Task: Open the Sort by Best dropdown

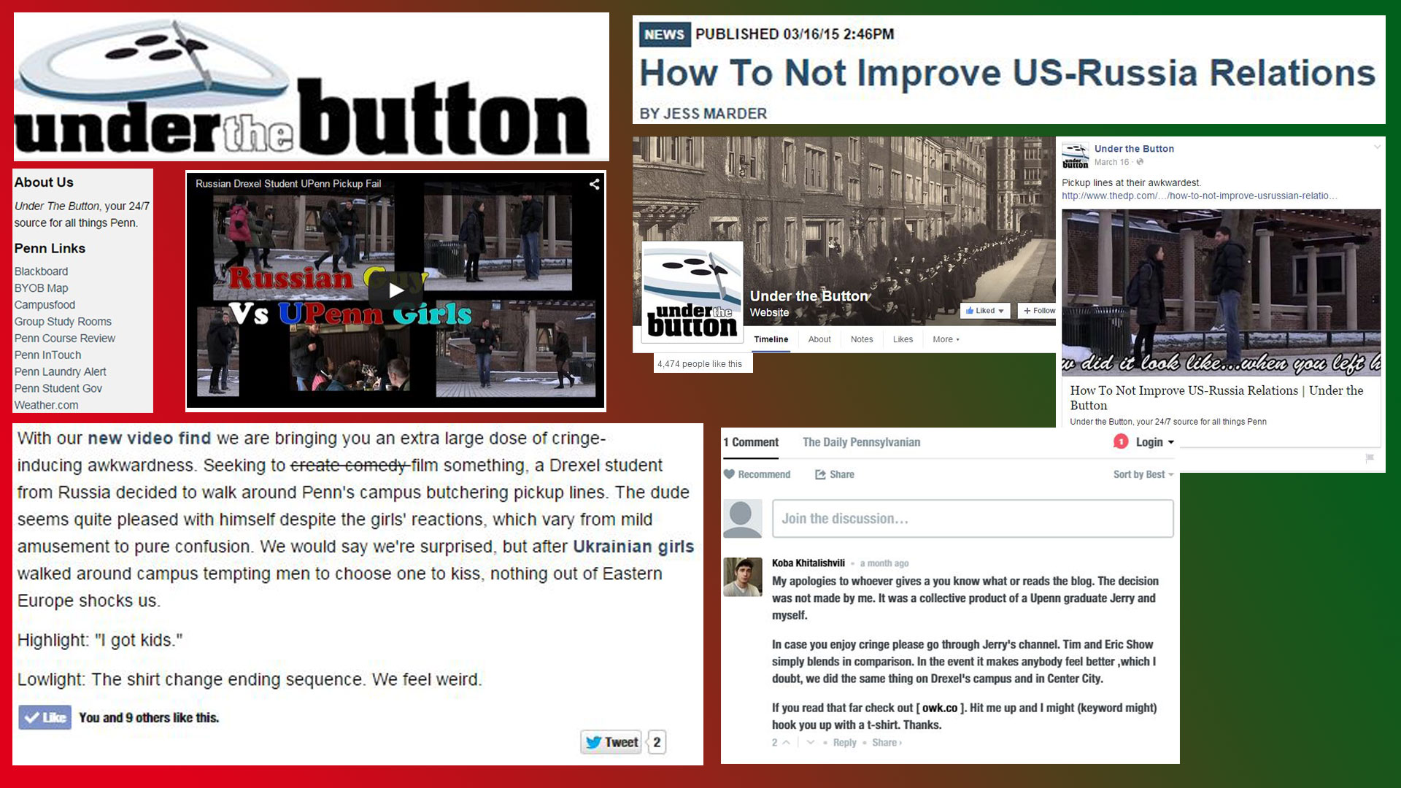Action: click(x=1143, y=474)
